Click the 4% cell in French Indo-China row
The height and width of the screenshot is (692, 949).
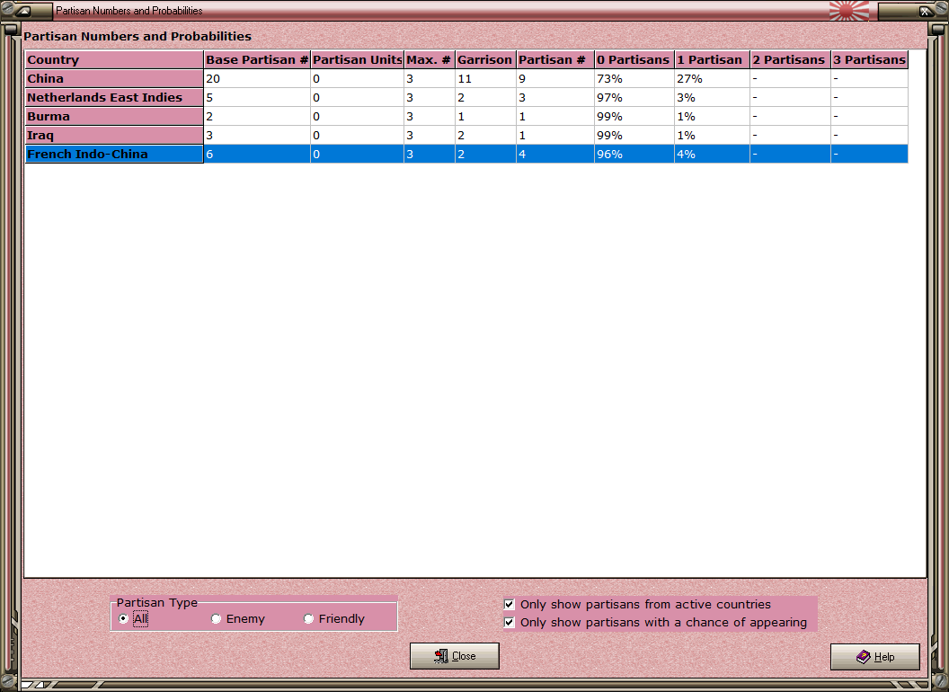712,154
